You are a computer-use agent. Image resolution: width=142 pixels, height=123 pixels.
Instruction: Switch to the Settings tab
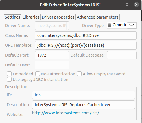coord(12,17)
